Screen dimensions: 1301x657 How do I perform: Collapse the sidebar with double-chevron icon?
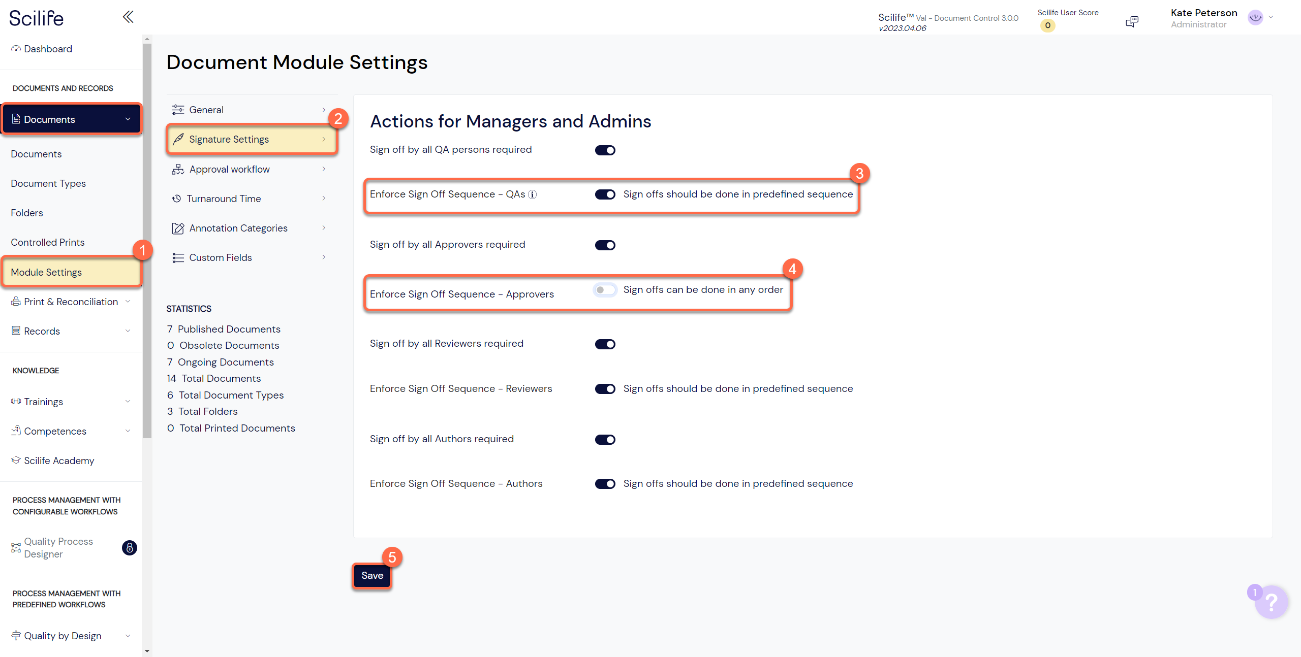point(128,17)
